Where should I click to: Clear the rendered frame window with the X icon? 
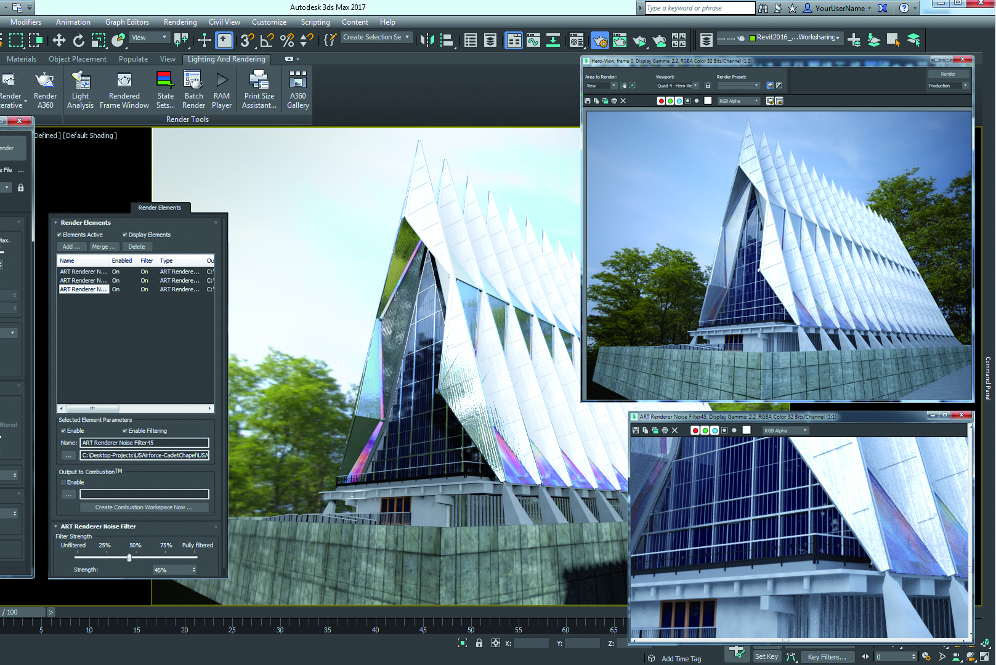click(623, 100)
